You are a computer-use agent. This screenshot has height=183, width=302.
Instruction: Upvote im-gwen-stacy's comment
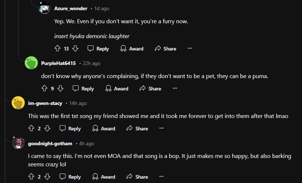tap(31, 129)
